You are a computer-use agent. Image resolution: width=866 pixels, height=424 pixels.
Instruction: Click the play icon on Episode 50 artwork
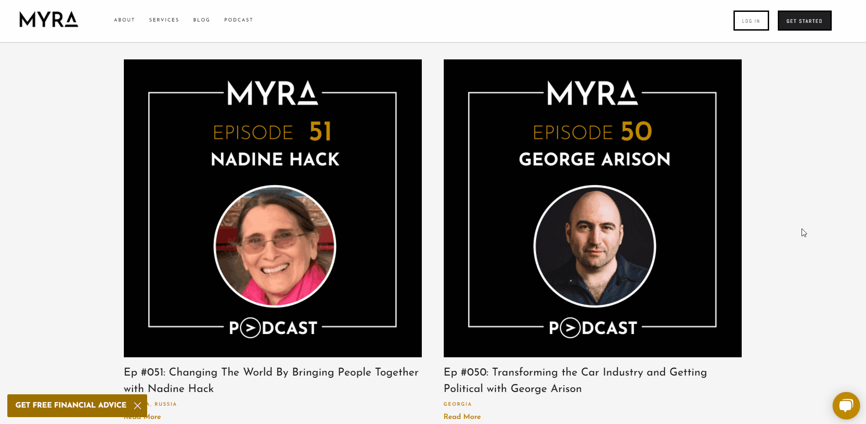(x=570, y=327)
